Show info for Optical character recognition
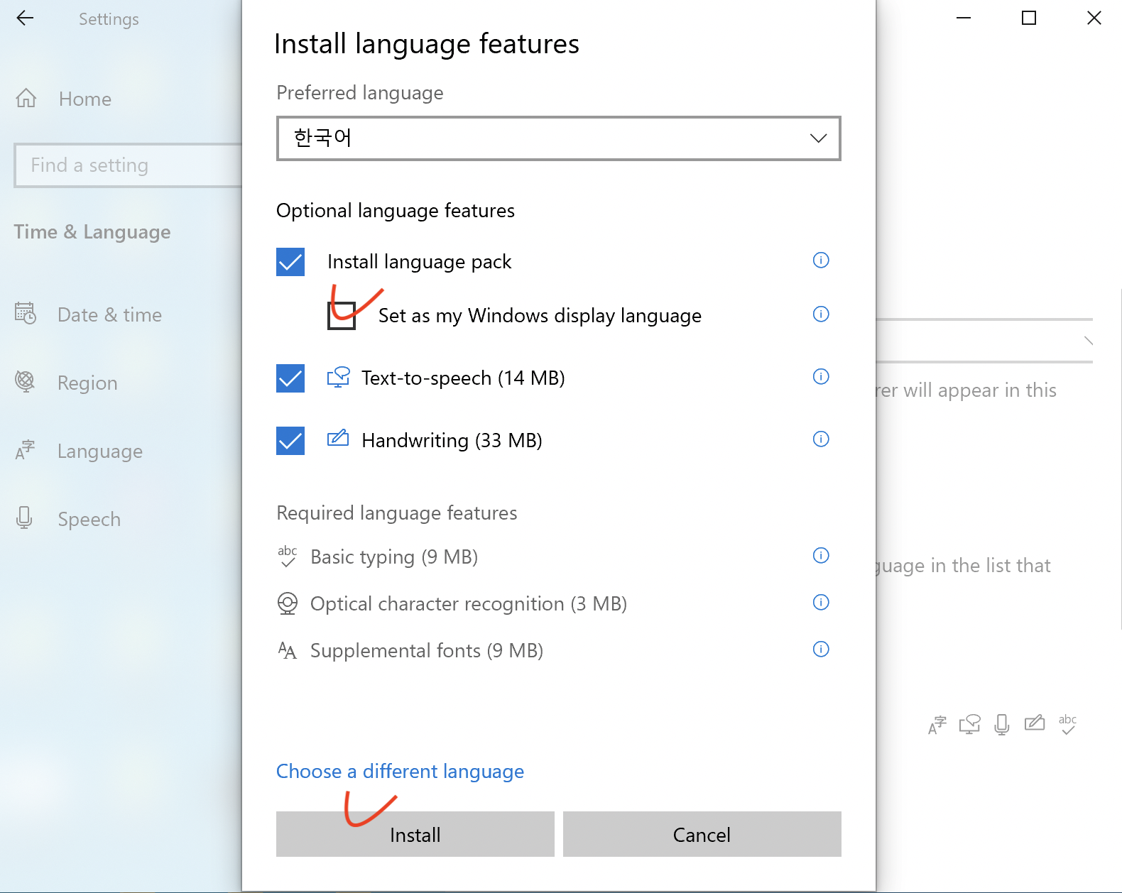The image size is (1122, 893). pos(821,602)
